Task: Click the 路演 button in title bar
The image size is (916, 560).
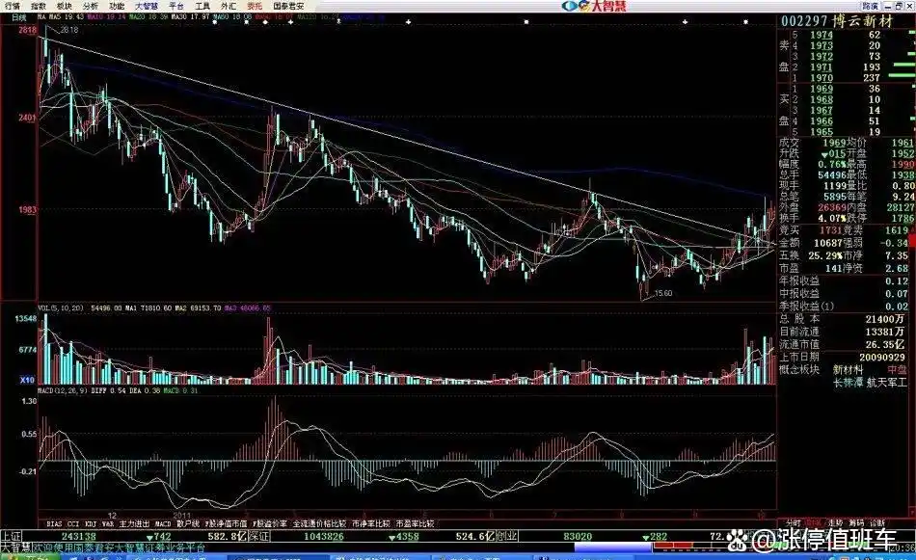Action: pyautogui.click(x=871, y=6)
